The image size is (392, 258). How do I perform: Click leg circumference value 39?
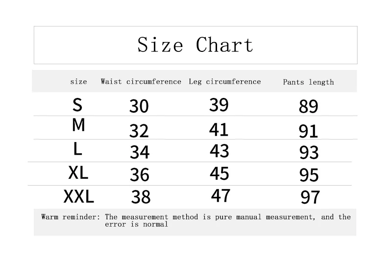pyautogui.click(x=219, y=105)
